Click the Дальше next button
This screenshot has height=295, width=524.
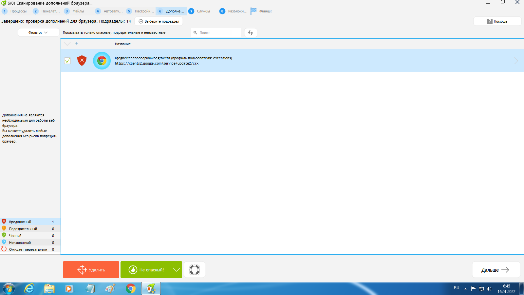pyautogui.click(x=496, y=270)
